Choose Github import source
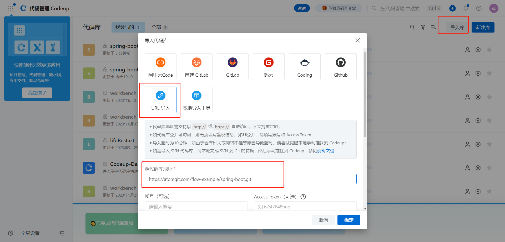This screenshot has height=242, width=505. 341,67
